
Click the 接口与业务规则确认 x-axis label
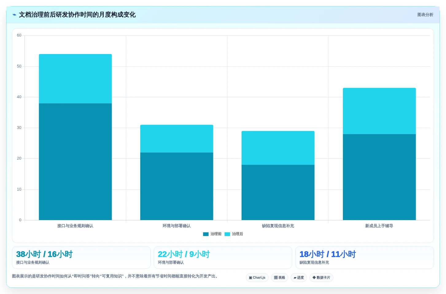click(x=75, y=226)
